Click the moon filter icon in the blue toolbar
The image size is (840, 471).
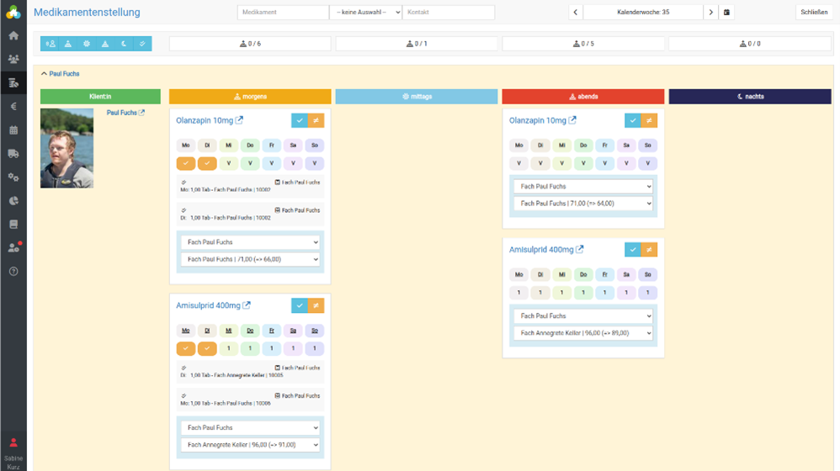click(x=124, y=44)
